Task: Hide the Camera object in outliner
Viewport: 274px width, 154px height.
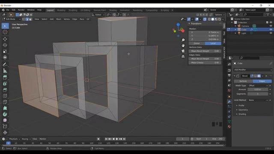Action: click(x=271, y=26)
